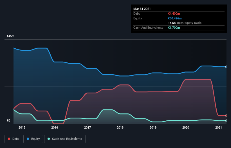
Task: Toggle the Debt legend button
Action: click(14, 139)
